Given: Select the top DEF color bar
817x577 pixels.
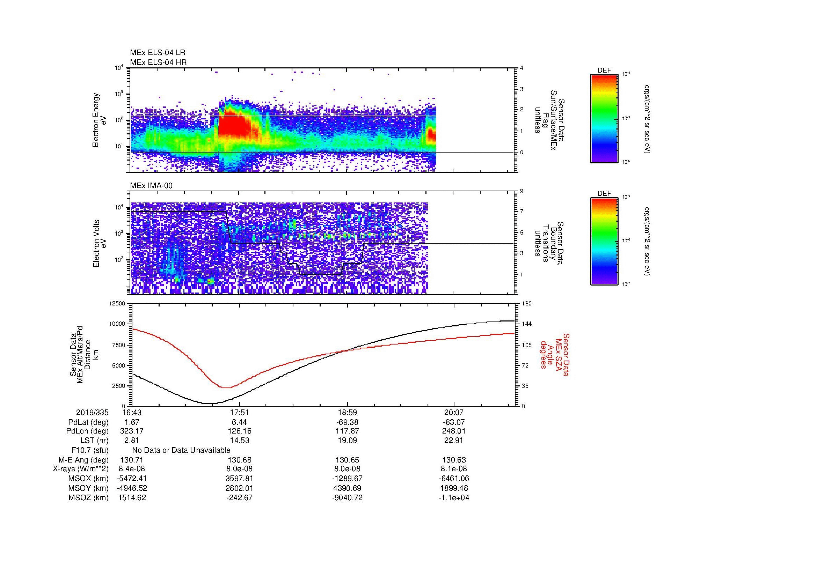Looking at the screenshot, I should [x=604, y=119].
